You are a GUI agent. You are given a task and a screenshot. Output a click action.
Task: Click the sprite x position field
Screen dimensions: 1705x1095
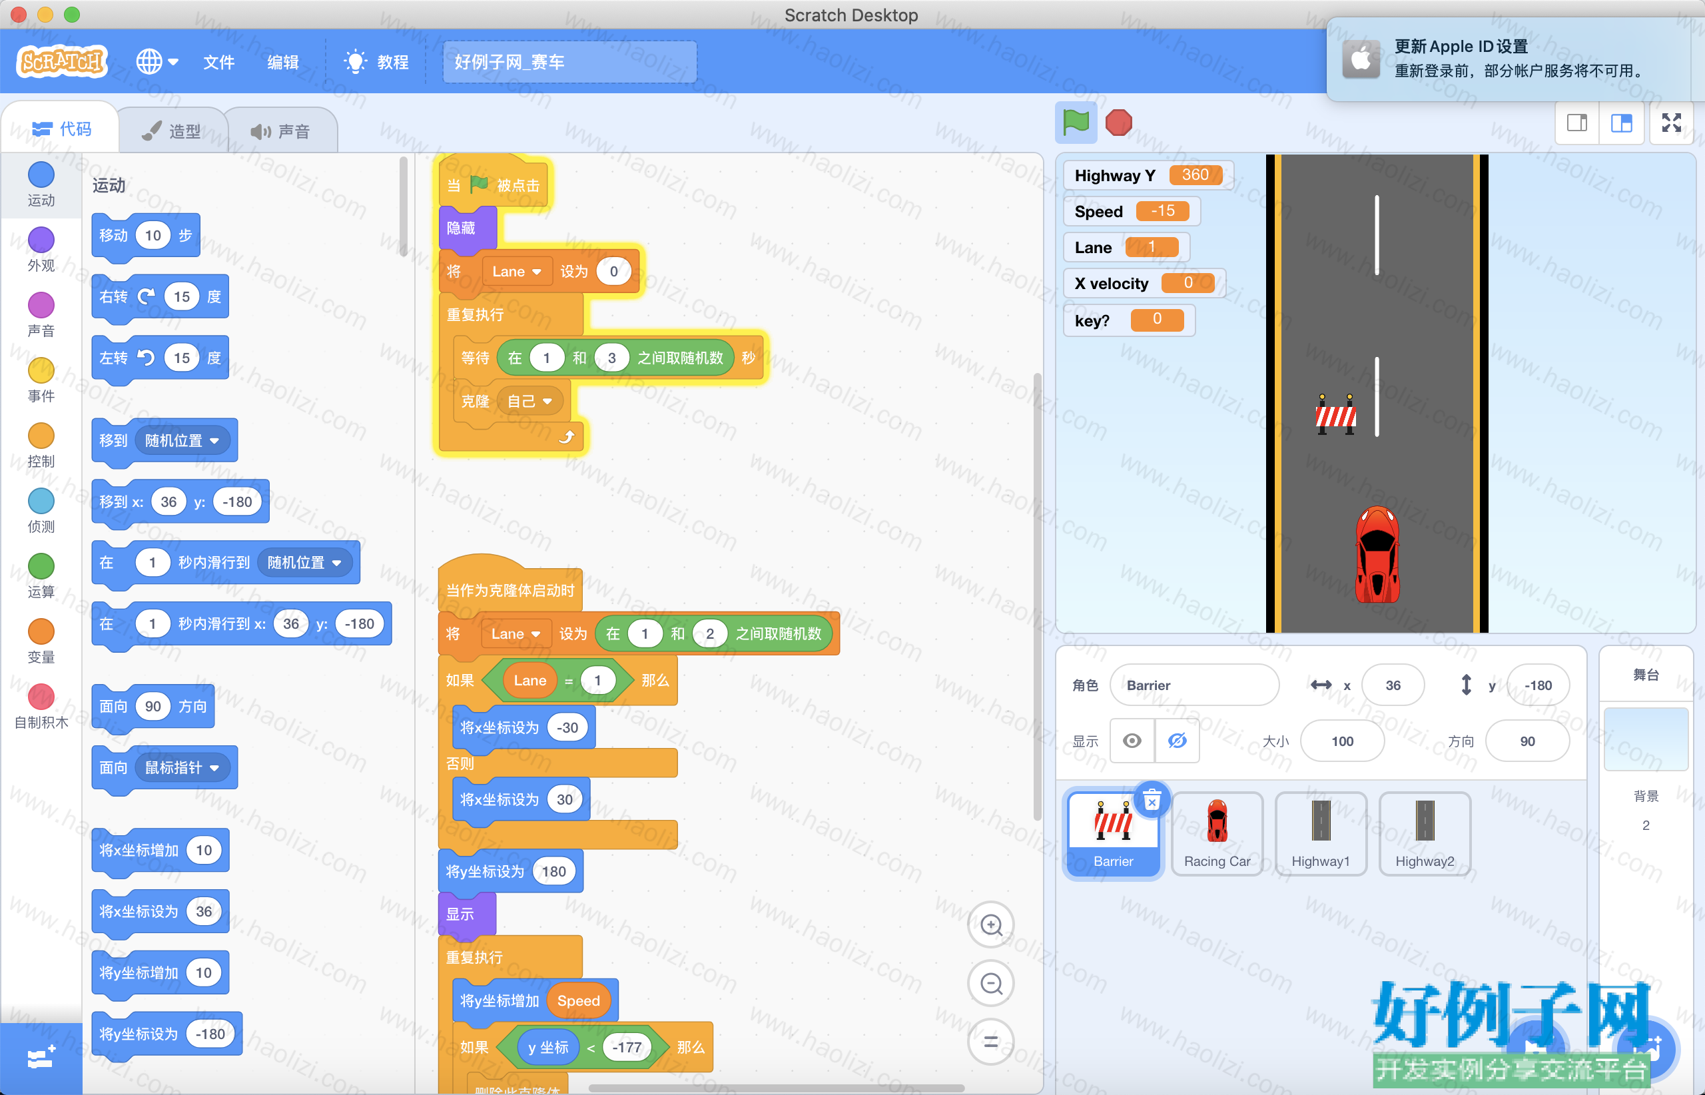coord(1393,685)
